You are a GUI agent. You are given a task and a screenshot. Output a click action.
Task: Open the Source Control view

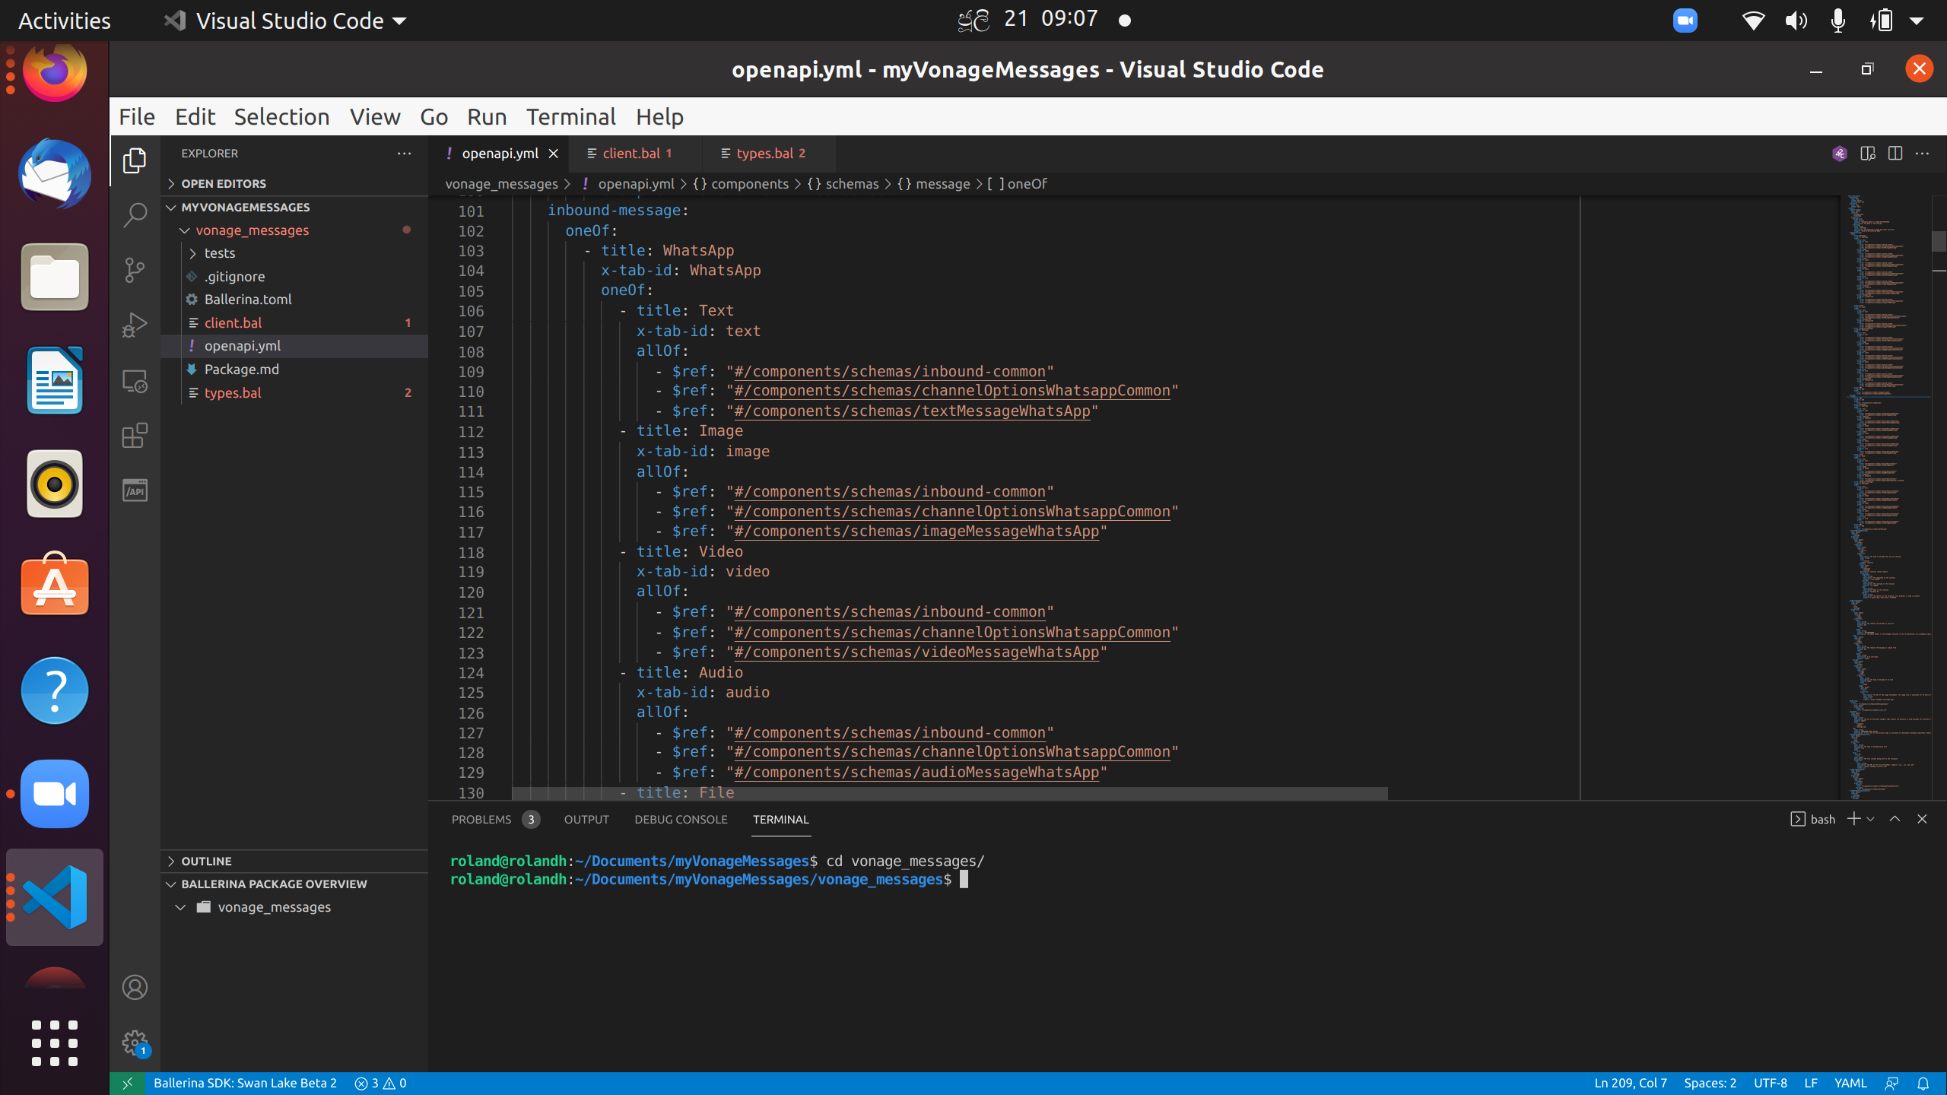point(135,270)
